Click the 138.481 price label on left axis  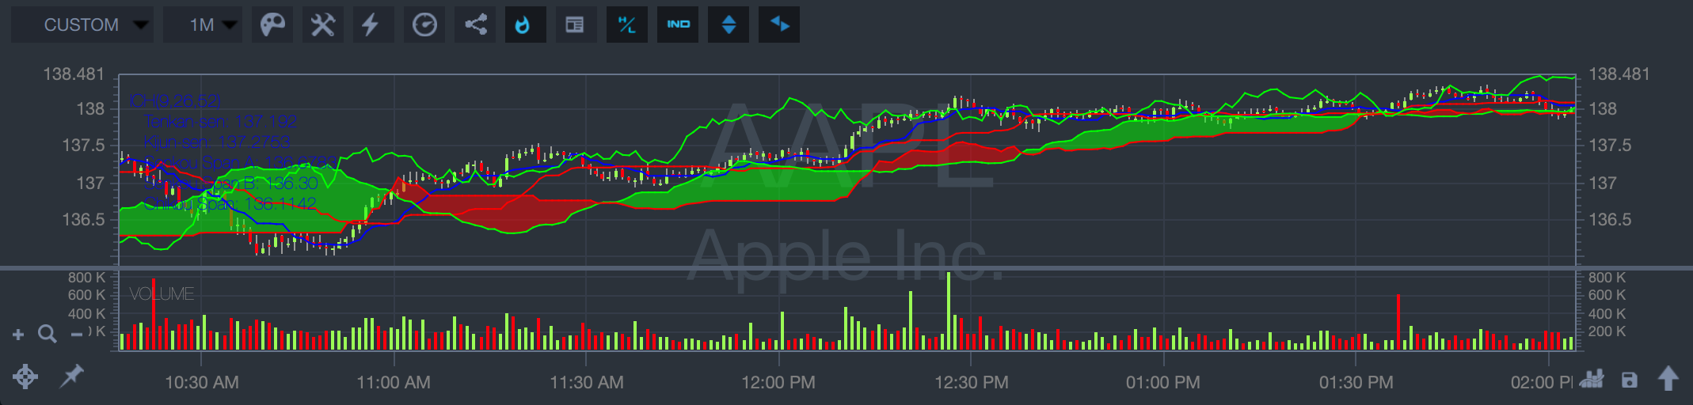click(74, 74)
